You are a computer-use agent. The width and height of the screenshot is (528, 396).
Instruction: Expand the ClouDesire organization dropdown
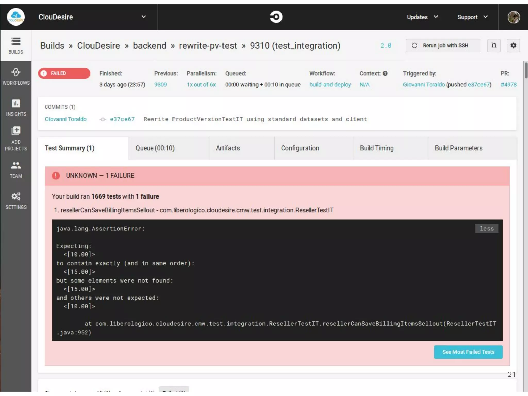point(144,17)
